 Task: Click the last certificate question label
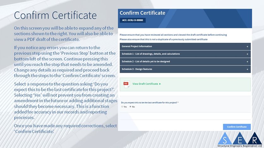tap(150, 103)
